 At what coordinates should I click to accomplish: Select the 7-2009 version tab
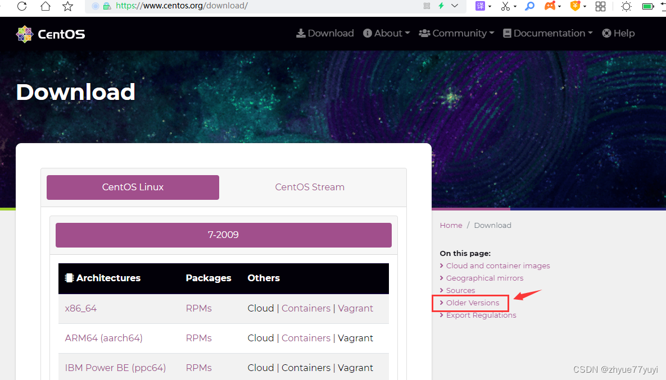[224, 235]
